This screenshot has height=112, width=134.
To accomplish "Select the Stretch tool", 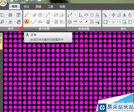I will [x=124, y=22].
